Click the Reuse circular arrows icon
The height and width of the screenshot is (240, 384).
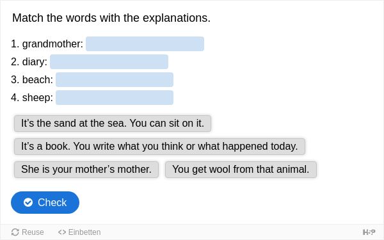15,232
